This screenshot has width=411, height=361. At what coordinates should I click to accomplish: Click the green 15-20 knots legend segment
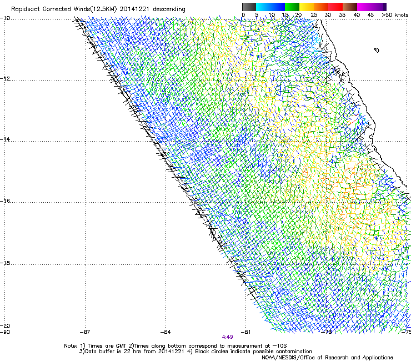click(292, 7)
